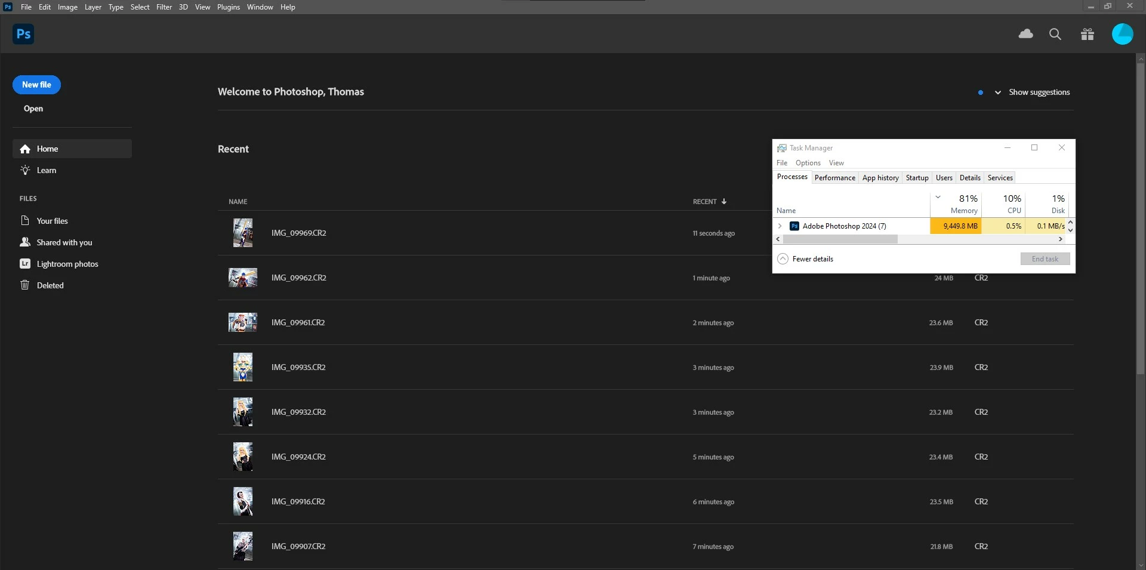Expand the Show suggestions chevron

tap(997, 93)
